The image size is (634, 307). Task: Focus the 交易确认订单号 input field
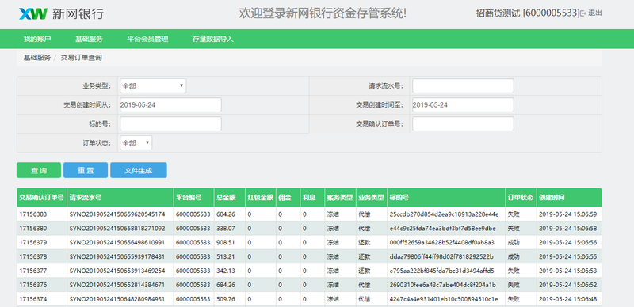[x=463, y=124]
